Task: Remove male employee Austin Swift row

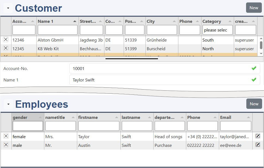Action: (x=6, y=145)
